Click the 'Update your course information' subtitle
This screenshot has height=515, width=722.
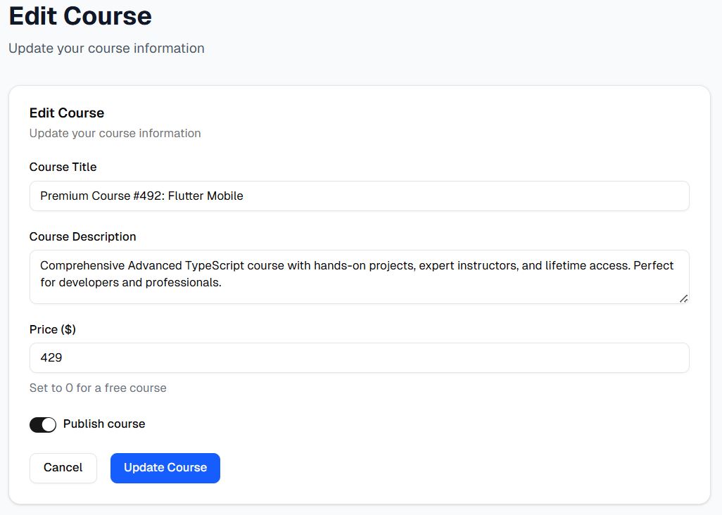106,48
